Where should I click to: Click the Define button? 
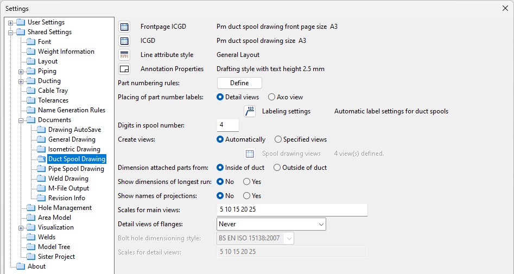(239, 83)
